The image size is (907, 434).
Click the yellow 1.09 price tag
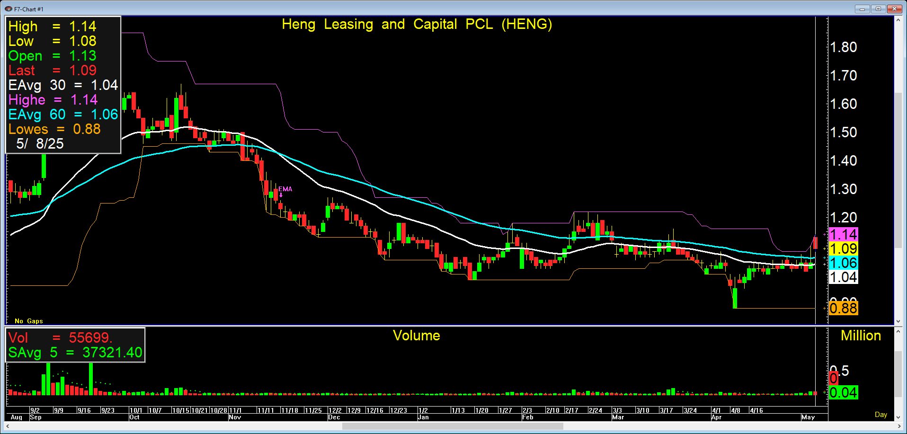844,248
